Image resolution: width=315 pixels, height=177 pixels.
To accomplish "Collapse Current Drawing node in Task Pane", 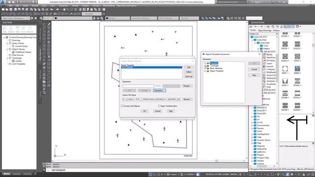I will pyautogui.click(x=4, y=37).
